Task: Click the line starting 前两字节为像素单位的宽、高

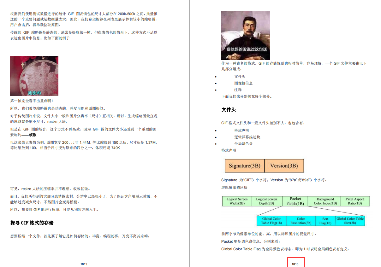Action: 269,234
